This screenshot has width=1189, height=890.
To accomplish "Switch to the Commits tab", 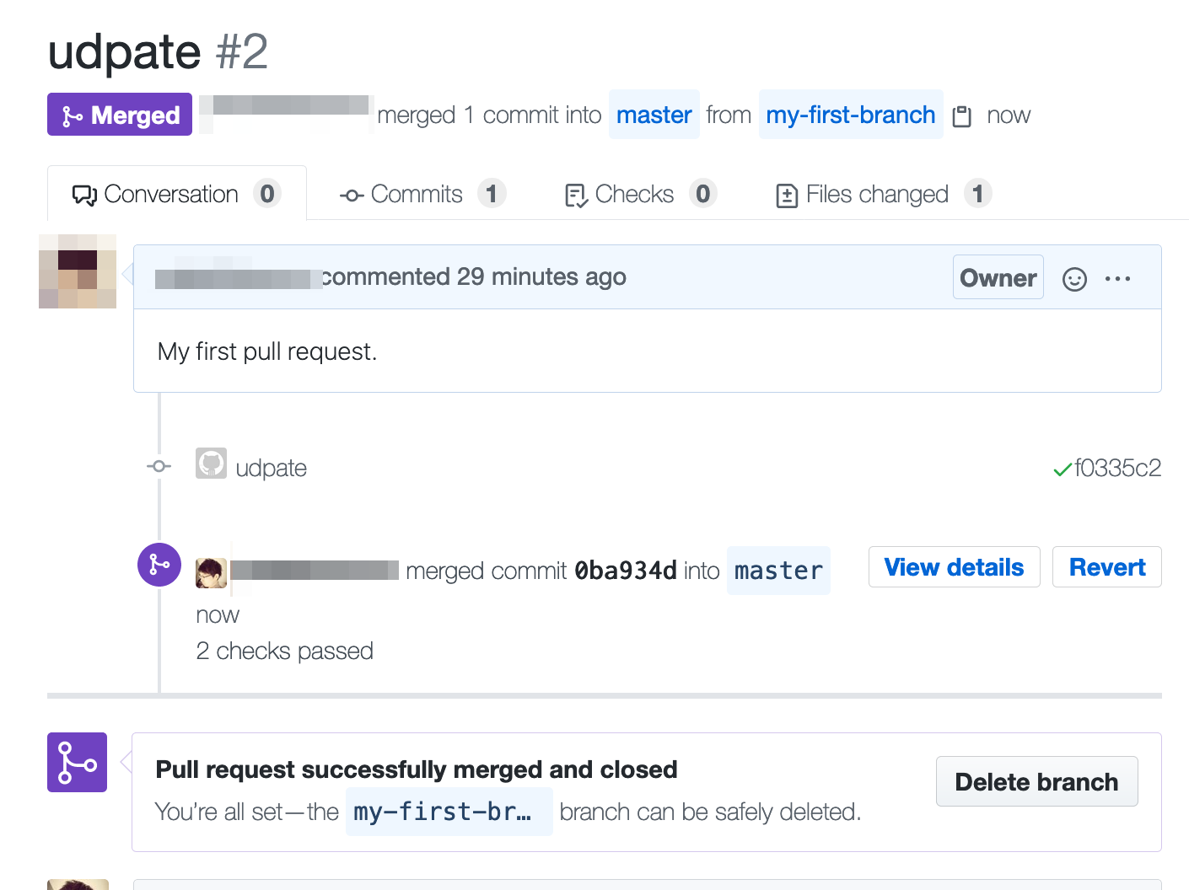I will pos(422,194).
